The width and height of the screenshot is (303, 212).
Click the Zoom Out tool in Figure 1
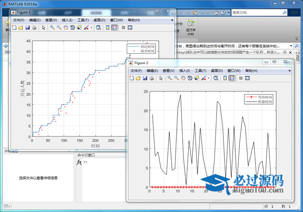tap(59, 28)
